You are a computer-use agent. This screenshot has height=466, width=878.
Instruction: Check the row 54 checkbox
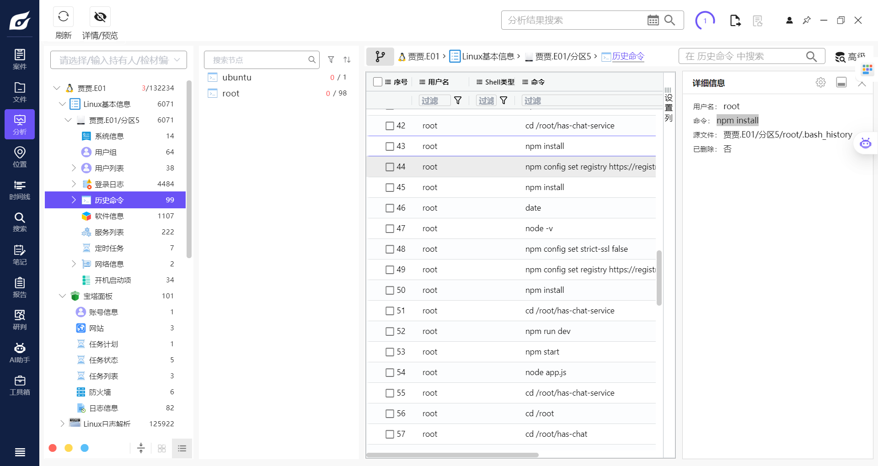click(390, 372)
